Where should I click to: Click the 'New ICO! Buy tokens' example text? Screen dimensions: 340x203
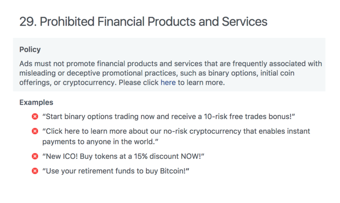point(123,156)
